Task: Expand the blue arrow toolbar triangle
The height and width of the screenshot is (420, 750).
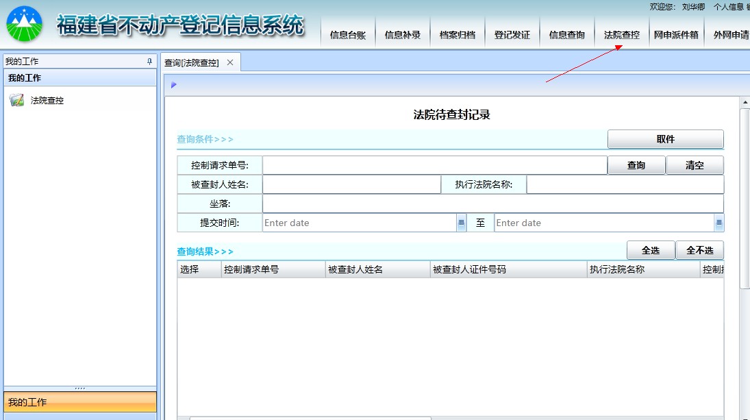Action: point(174,85)
